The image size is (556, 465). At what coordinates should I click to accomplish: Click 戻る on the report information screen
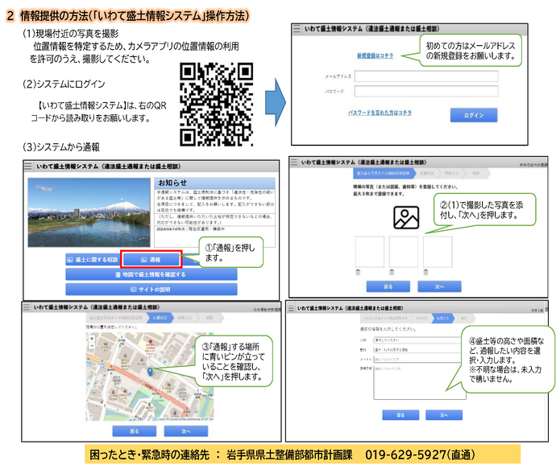[x=400, y=414]
